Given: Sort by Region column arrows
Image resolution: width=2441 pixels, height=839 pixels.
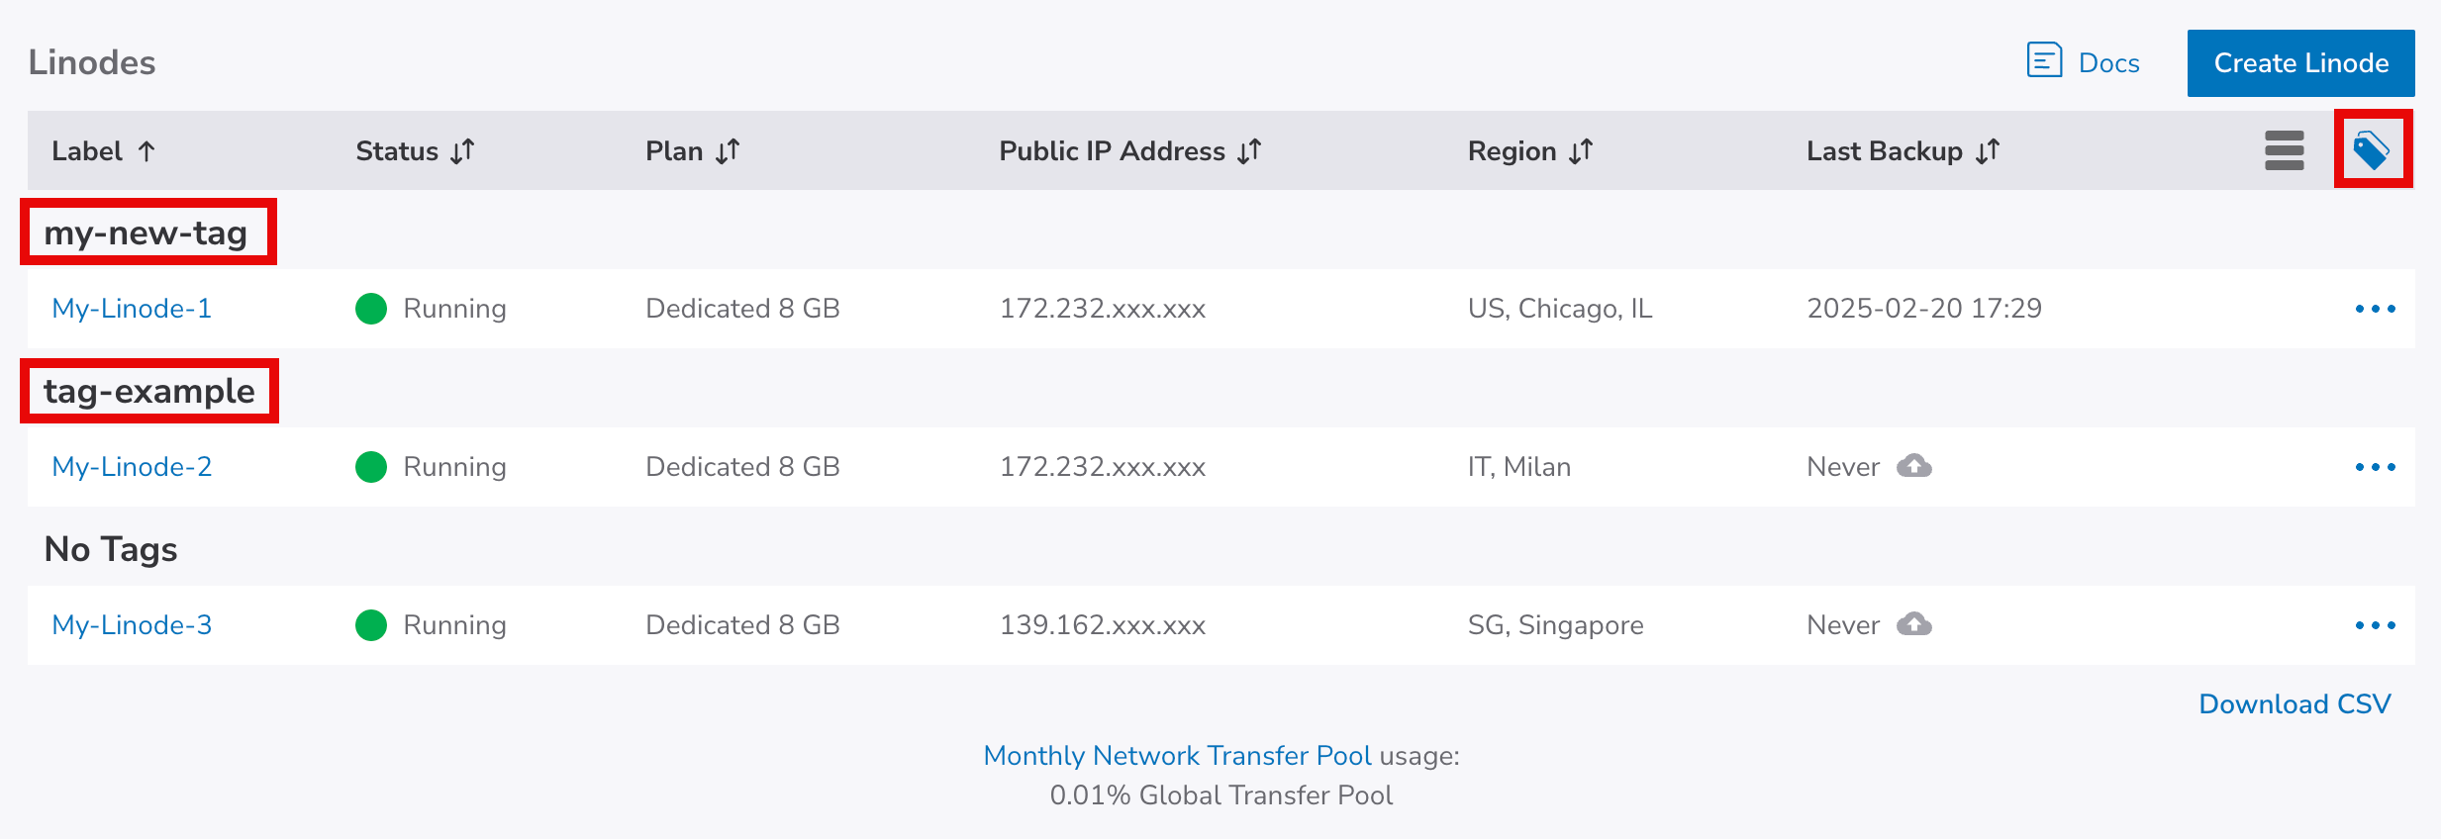Looking at the screenshot, I should point(1581,151).
